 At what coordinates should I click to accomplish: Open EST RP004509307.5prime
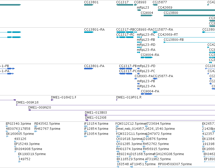(x=186, y=167)
